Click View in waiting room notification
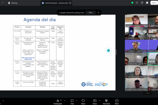 (90, 12)
